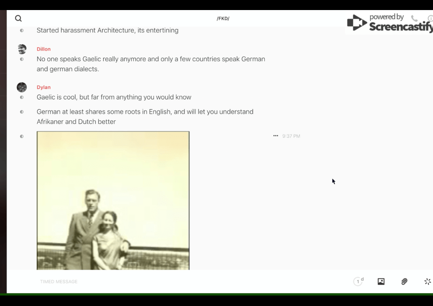
Task: Open the three-dot menu on photo message
Action: coord(276,136)
